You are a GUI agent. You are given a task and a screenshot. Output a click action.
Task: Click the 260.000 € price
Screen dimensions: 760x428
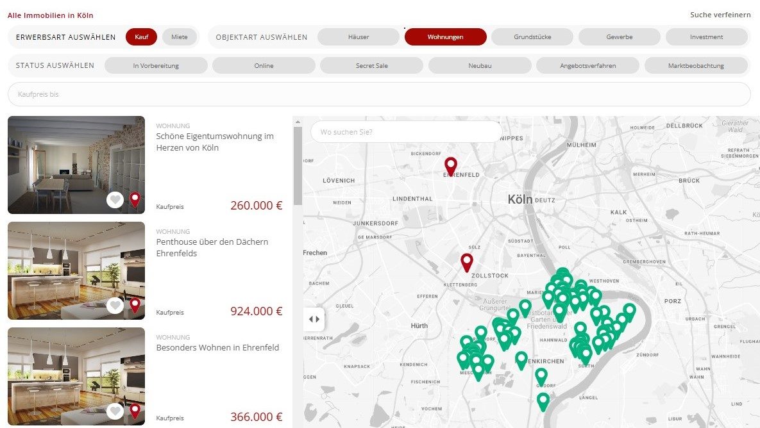coord(256,205)
